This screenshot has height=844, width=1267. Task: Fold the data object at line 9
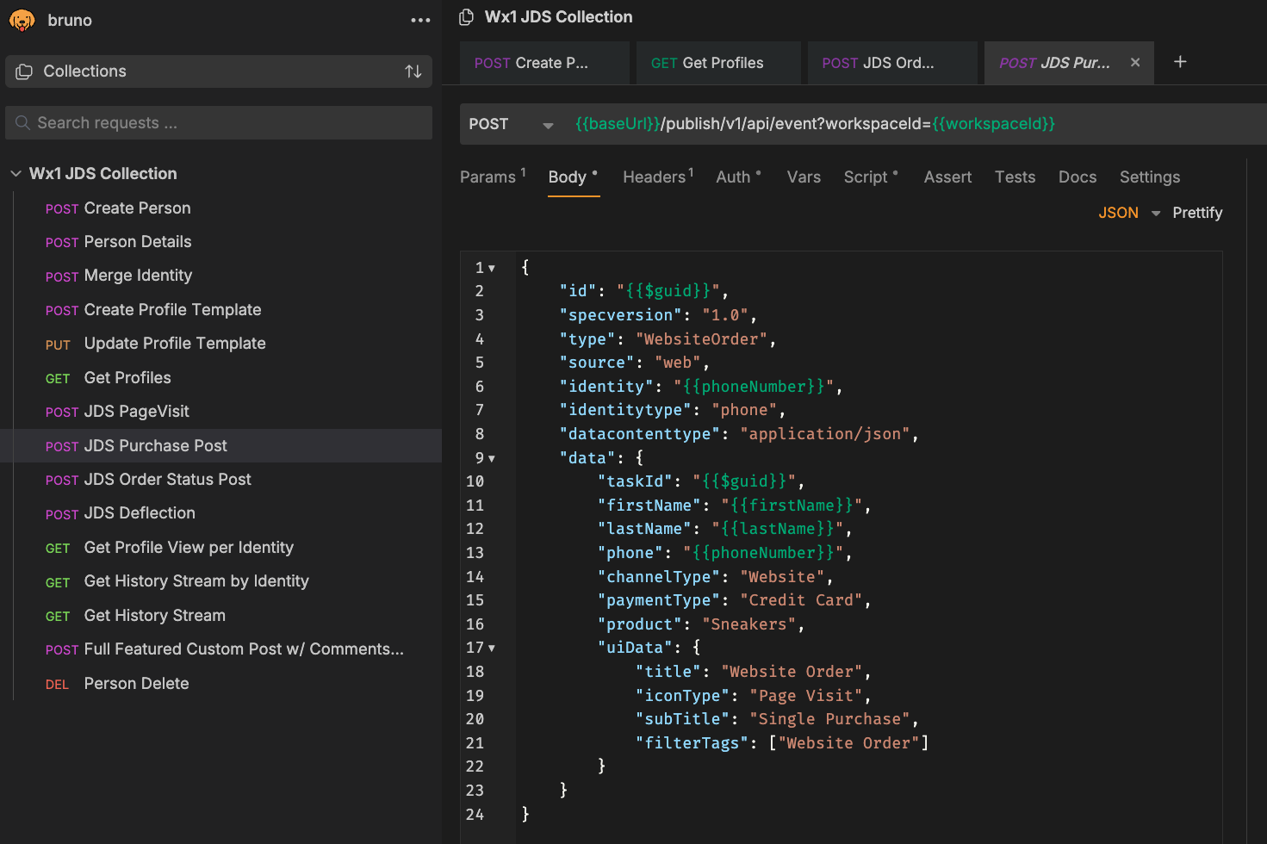[492, 459]
